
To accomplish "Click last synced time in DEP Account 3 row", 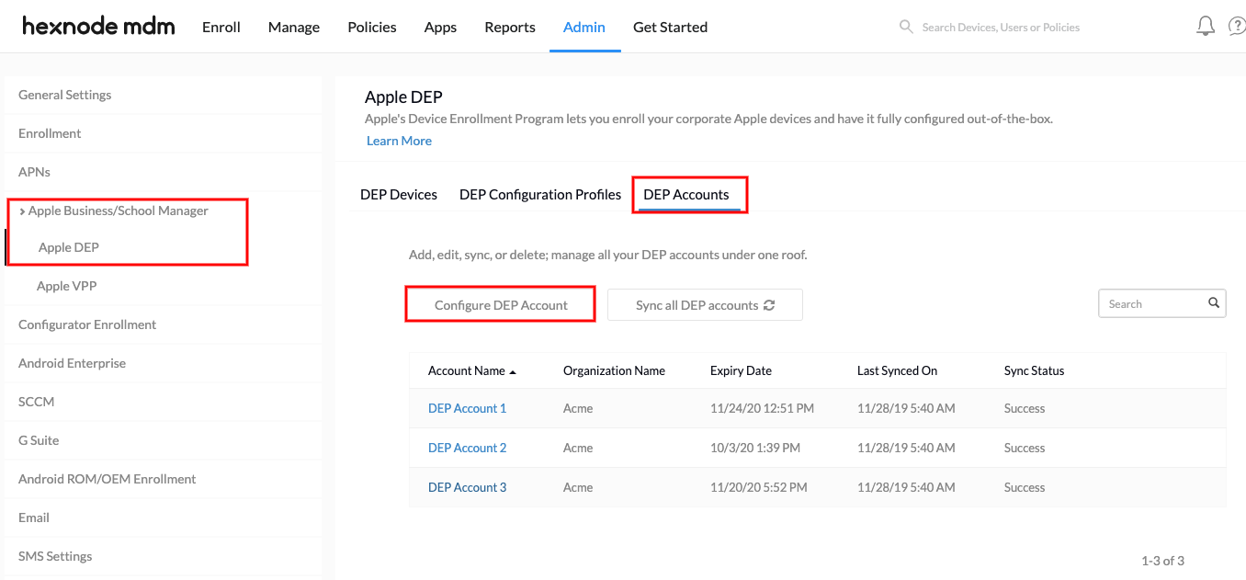I will pyautogui.click(x=906, y=487).
